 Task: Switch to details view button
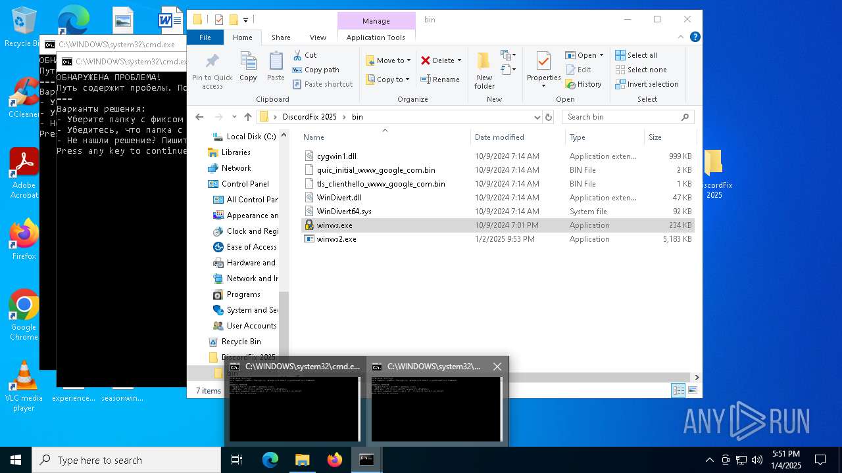tap(678, 390)
